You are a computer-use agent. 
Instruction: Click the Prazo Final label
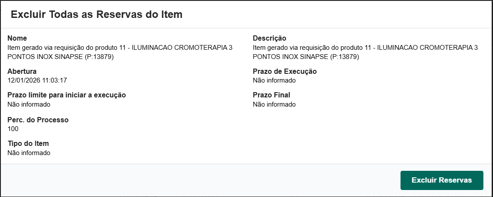[x=271, y=95]
